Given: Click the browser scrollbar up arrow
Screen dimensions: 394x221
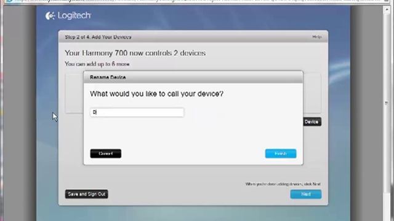Looking at the screenshot, I should tap(387, 10).
